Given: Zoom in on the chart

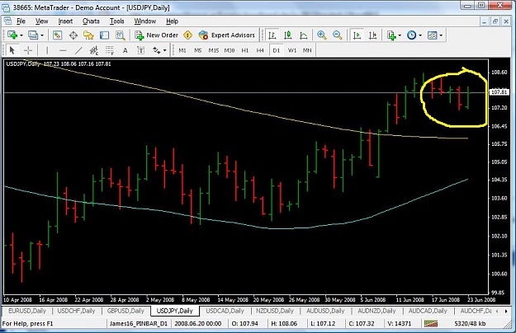Looking at the screenshot, I should [x=321, y=35].
